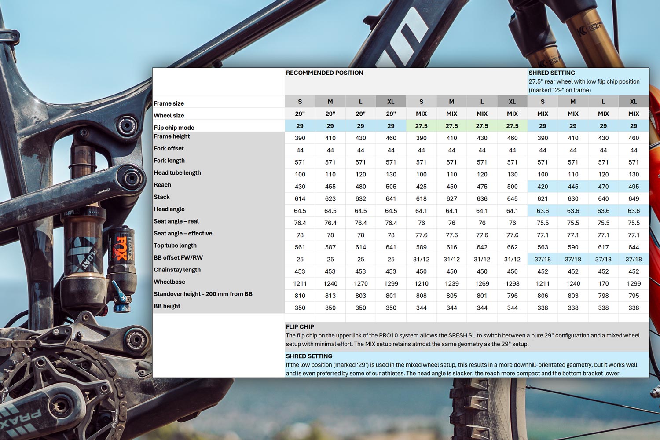Select Wheelbase value 1298
This screenshot has width=660, height=440.
pos(513,284)
